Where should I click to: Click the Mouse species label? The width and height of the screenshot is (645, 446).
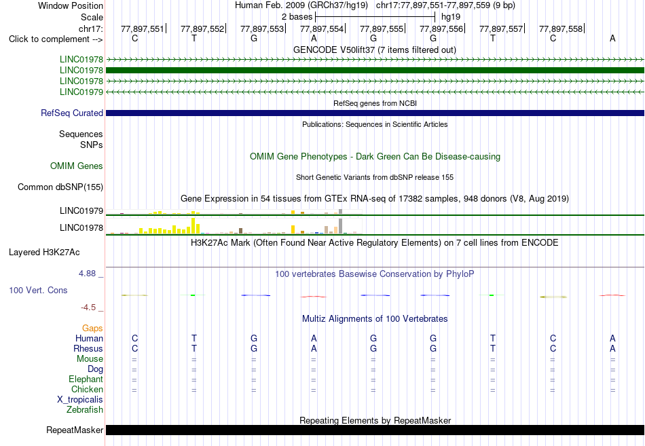click(x=90, y=359)
